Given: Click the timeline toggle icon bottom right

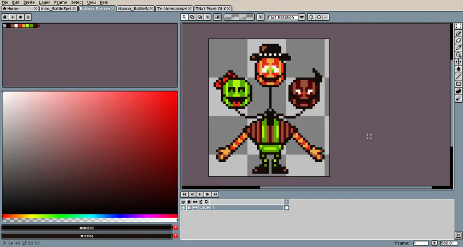Looking at the screenshot, I should pos(458,235).
